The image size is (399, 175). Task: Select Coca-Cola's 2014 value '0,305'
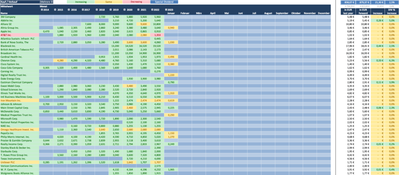pyautogui.click(x=46, y=68)
